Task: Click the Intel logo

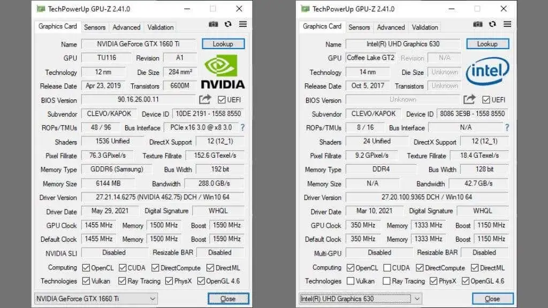Action: 488,71
